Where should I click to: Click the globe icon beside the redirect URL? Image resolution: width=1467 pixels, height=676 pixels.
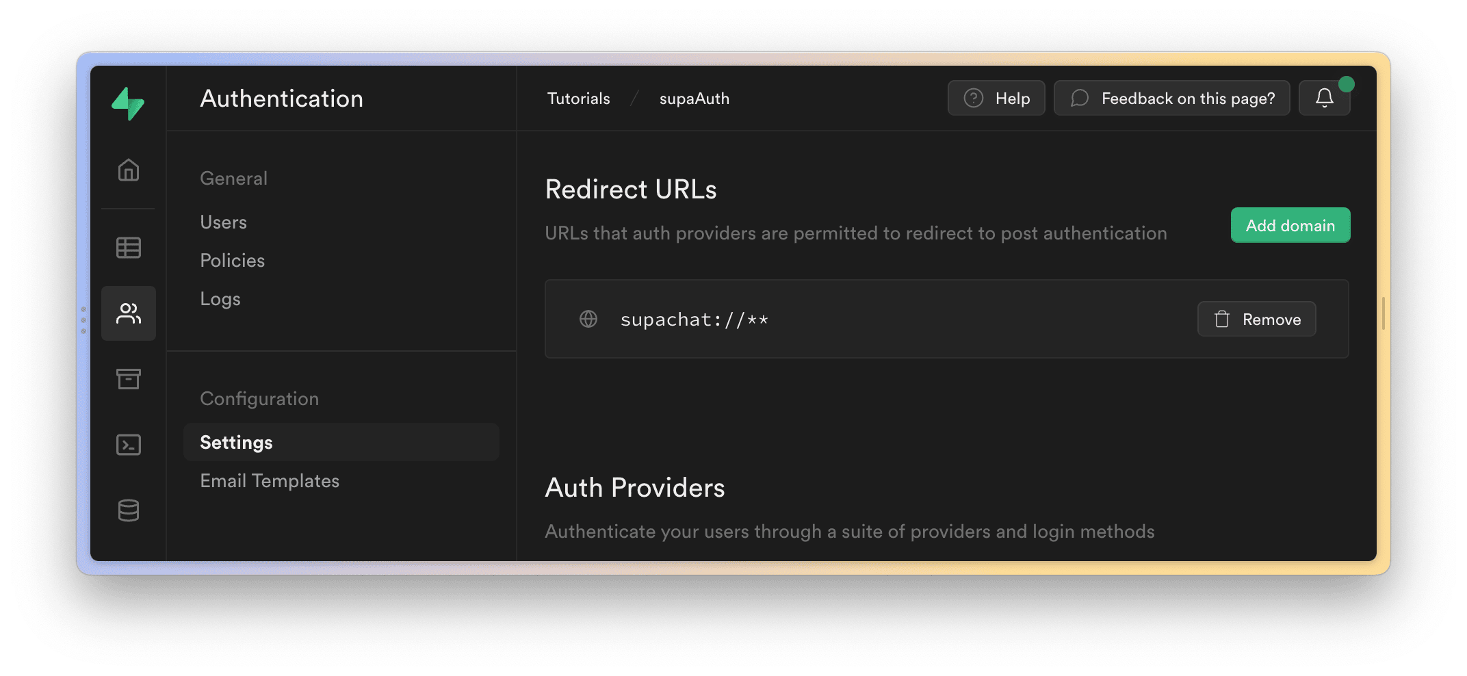tap(588, 318)
